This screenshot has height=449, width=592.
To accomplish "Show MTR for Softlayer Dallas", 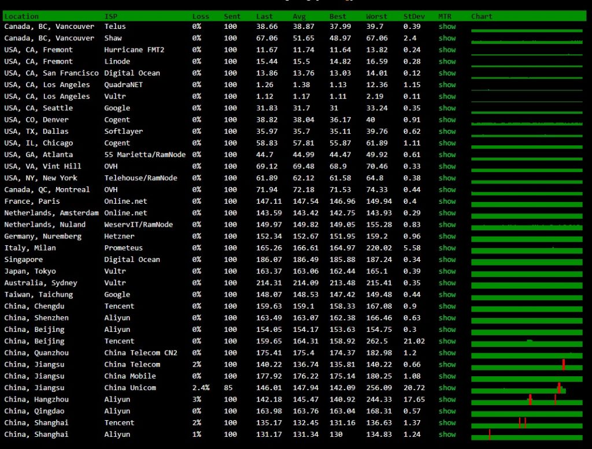I will (x=447, y=132).
